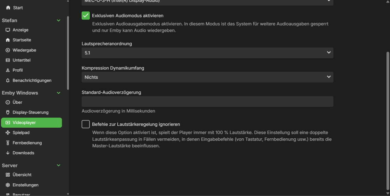Click the Wiedergabe playback icon
390x196 pixels.
(x=8, y=50)
